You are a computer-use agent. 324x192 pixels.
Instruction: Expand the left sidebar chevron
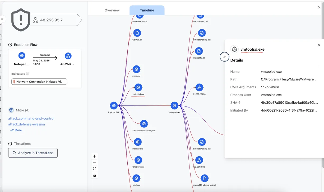coord(2,19)
